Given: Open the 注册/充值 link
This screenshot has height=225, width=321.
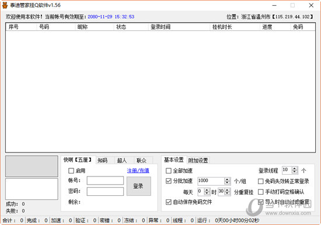Looking at the screenshot, I should click(x=138, y=171).
